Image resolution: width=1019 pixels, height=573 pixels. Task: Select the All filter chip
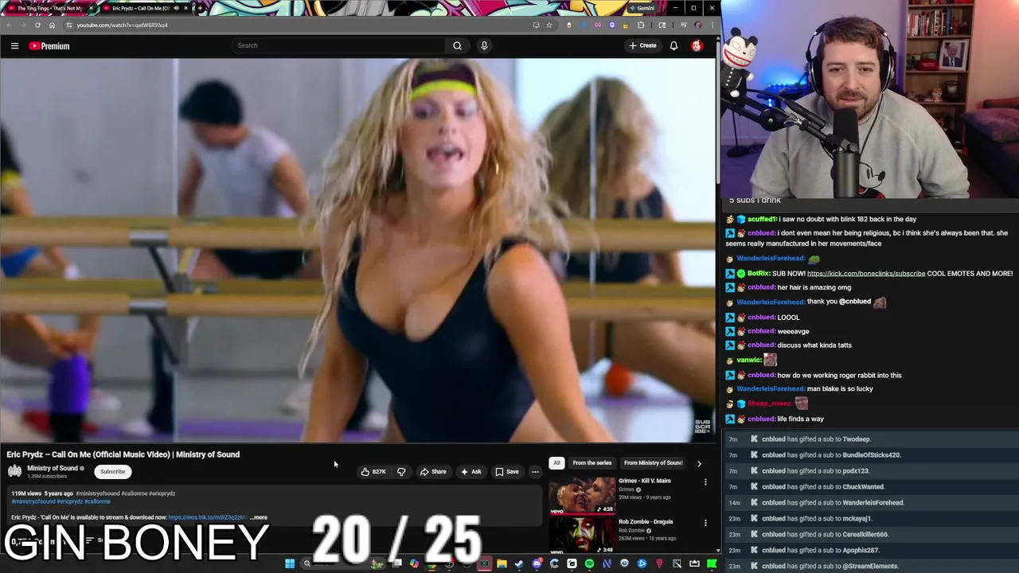point(556,462)
